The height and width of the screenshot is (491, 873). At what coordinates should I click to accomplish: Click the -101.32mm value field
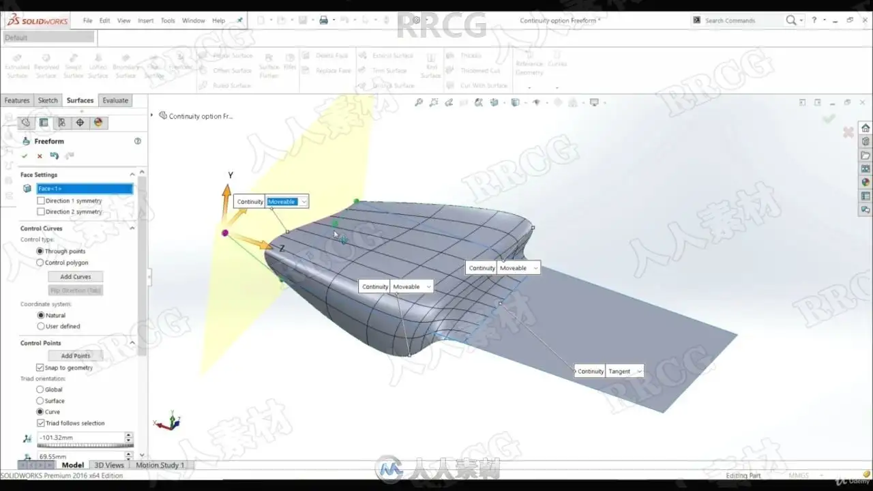80,437
